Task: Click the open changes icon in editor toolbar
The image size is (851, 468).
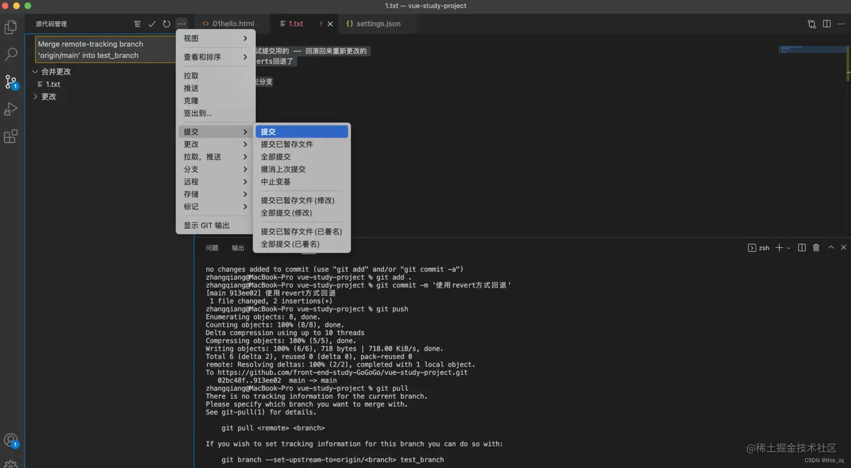Action: pyautogui.click(x=812, y=24)
